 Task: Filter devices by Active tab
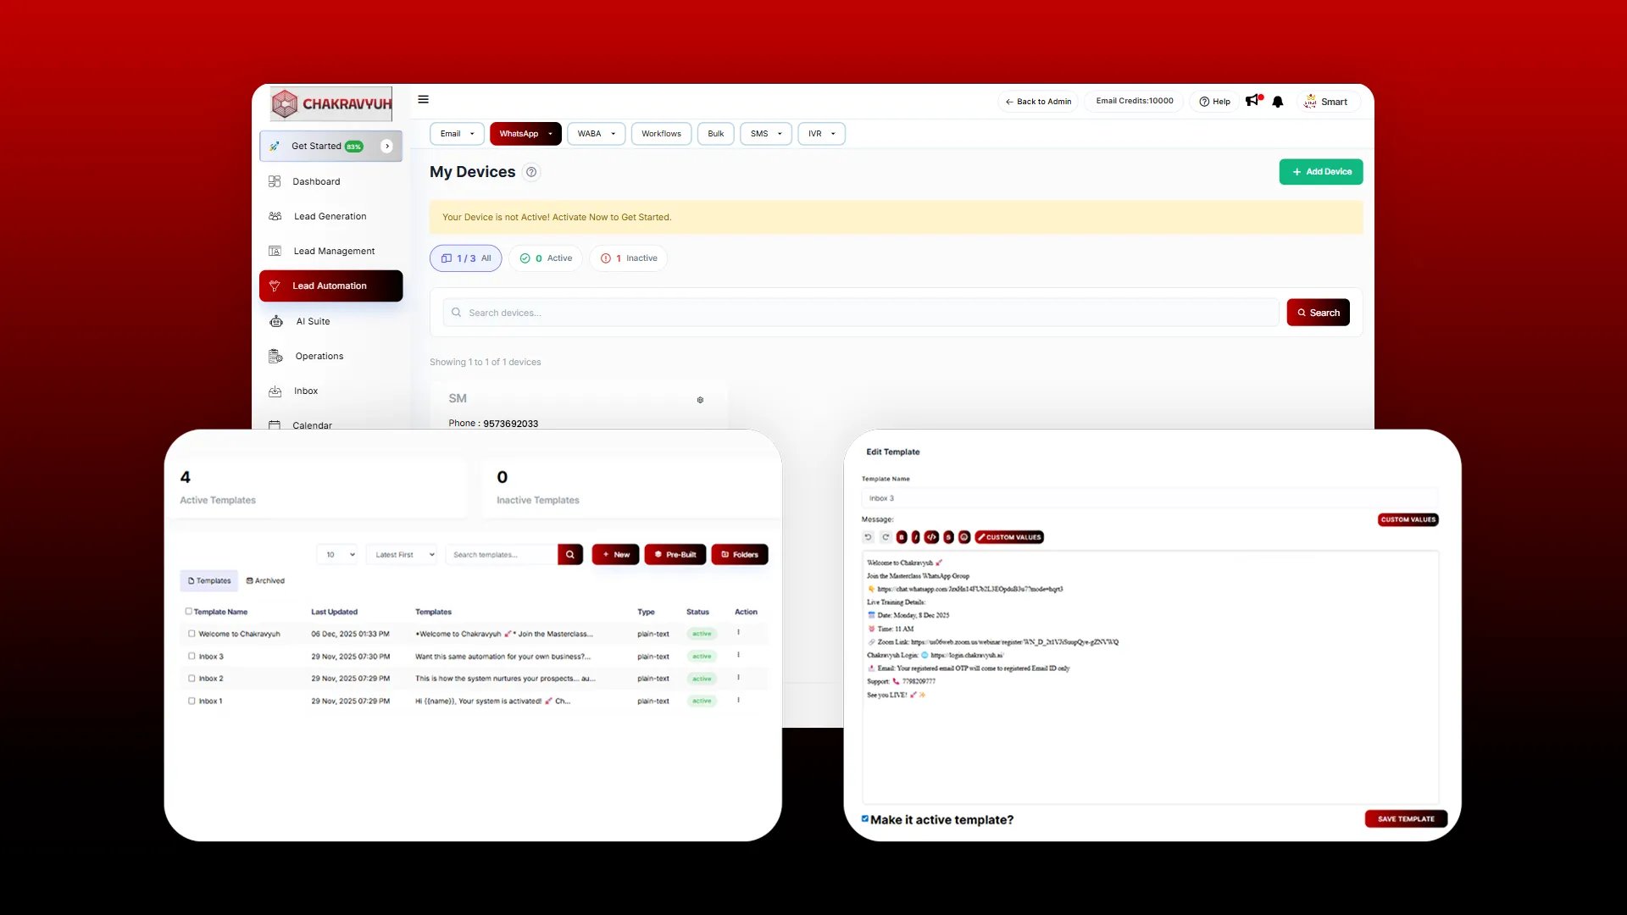546,258
